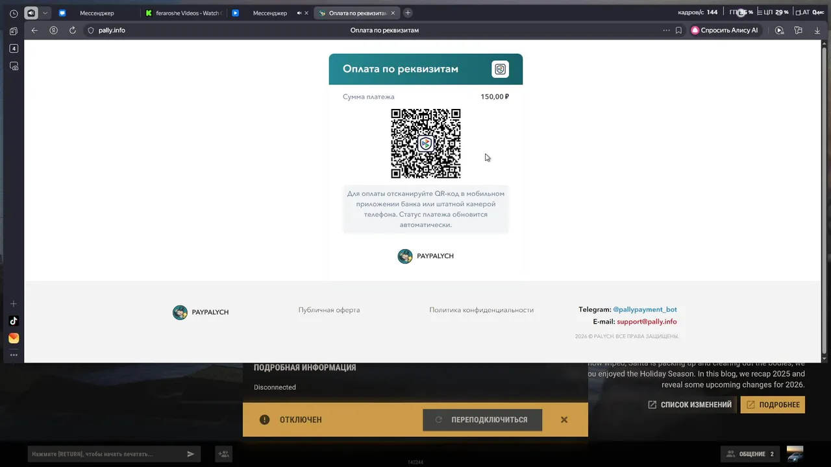This screenshot has height=467, width=831.
Task: Click Disconnected status text in game
Action: [275, 387]
